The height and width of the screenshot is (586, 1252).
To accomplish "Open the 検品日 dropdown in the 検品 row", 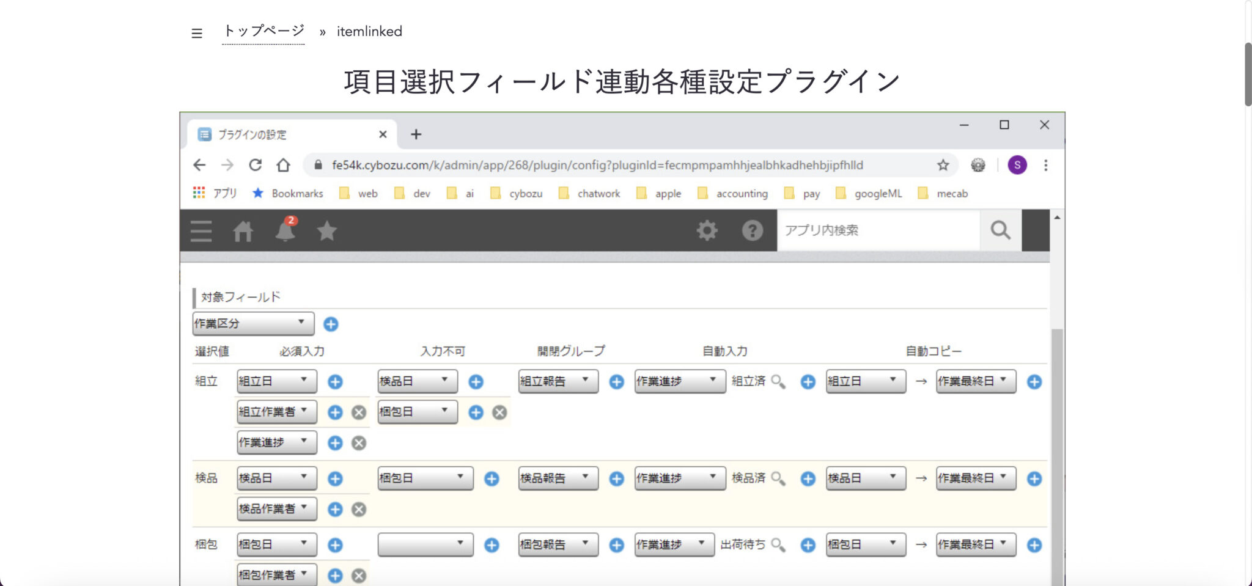I will (x=275, y=478).
